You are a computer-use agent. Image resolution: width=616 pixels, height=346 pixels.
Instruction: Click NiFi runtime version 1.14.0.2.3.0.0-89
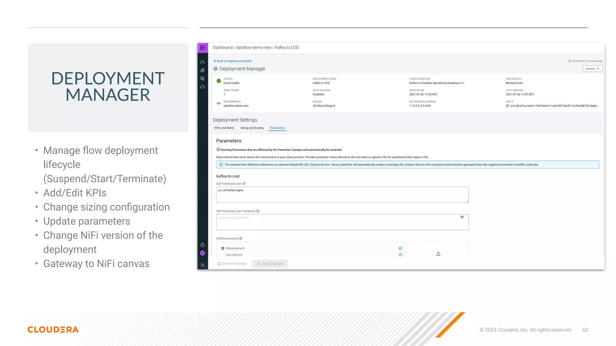point(420,106)
